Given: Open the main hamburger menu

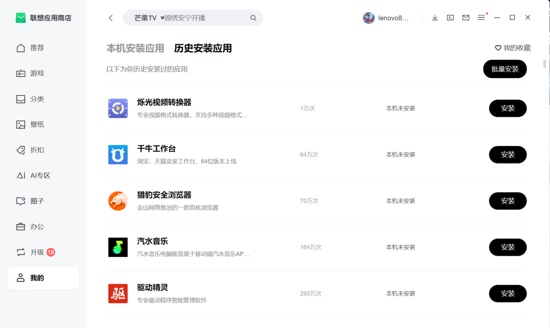Looking at the screenshot, I should [481, 17].
